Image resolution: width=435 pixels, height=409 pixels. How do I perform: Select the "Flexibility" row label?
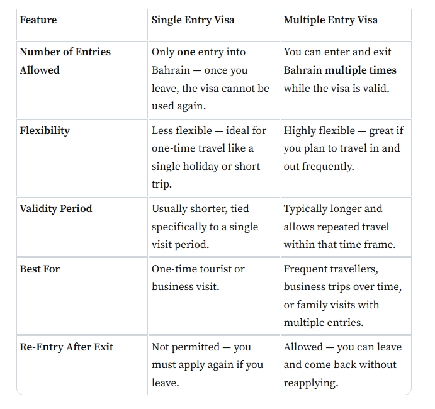point(45,131)
